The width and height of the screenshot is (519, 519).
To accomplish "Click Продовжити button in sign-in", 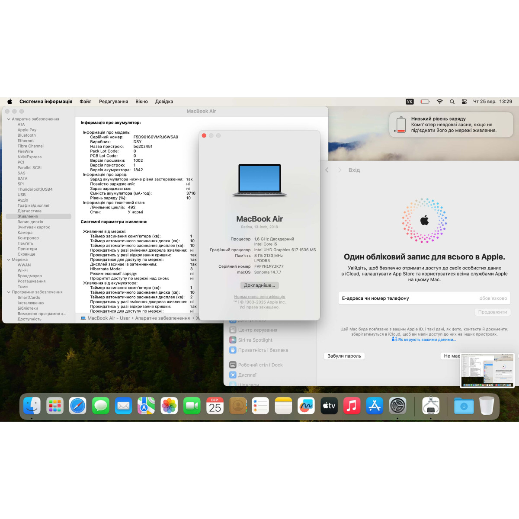I will pos(493,312).
